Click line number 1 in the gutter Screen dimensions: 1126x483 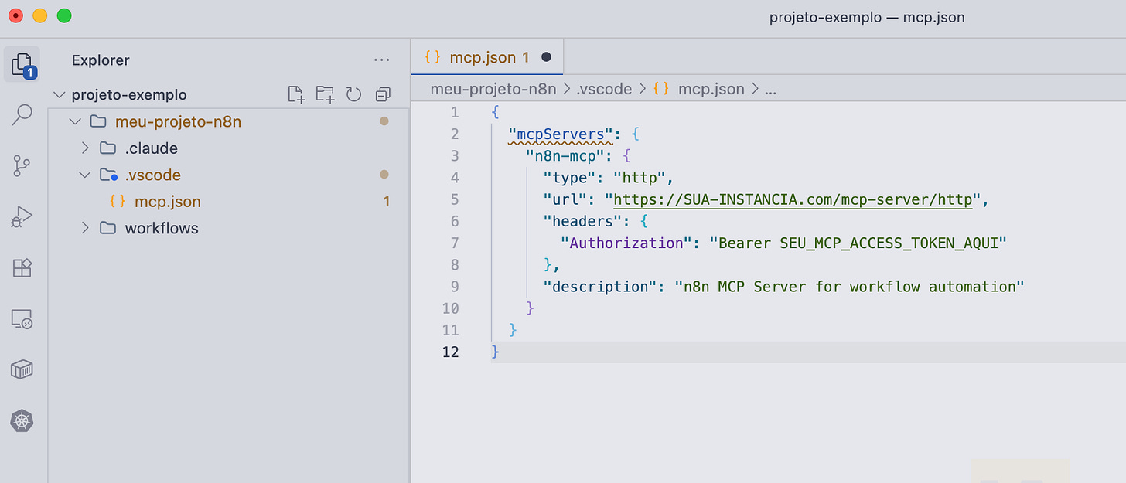pos(455,112)
